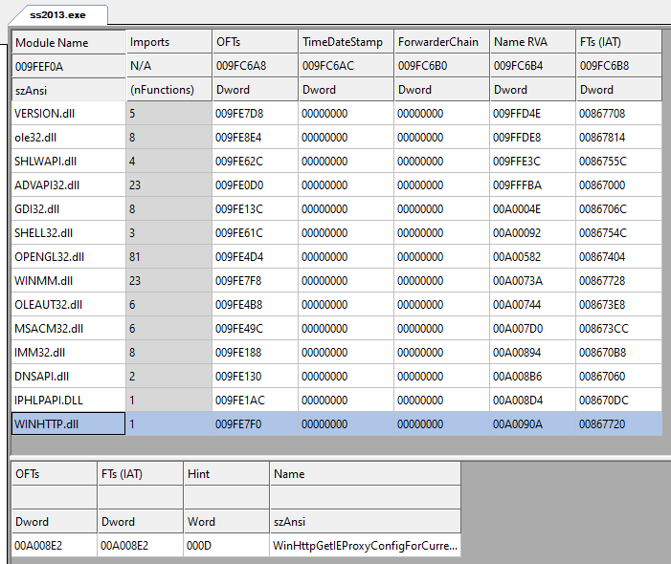Click Name RVA value 00A0090A
This screenshot has width=671, height=564.
(x=533, y=424)
